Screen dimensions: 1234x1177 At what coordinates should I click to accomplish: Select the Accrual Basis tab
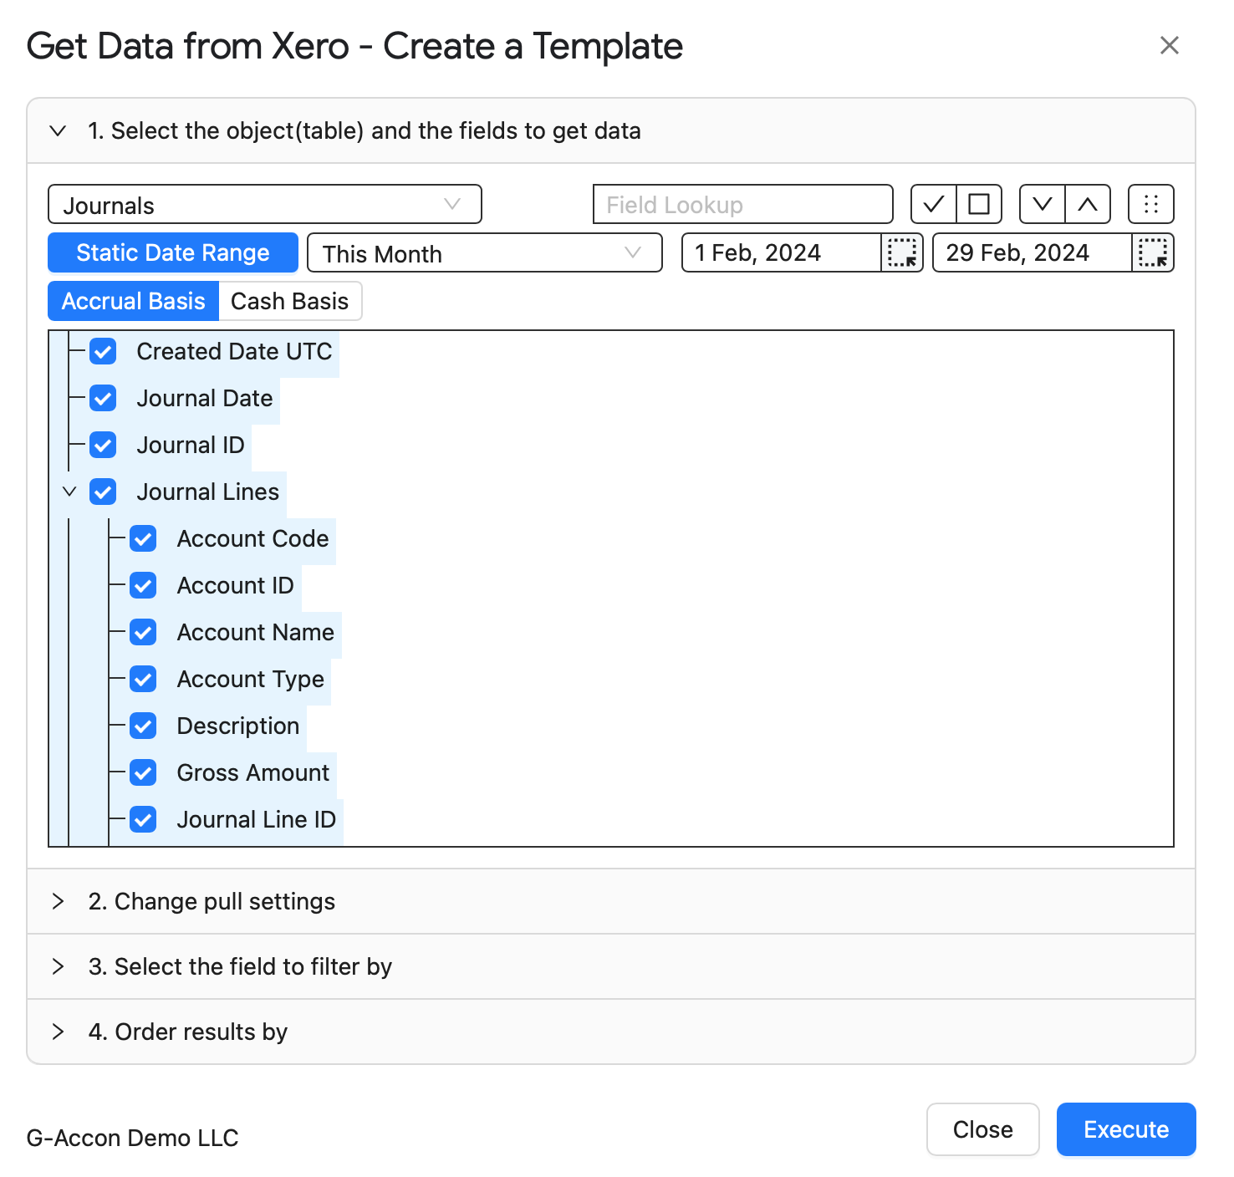pyautogui.click(x=134, y=301)
